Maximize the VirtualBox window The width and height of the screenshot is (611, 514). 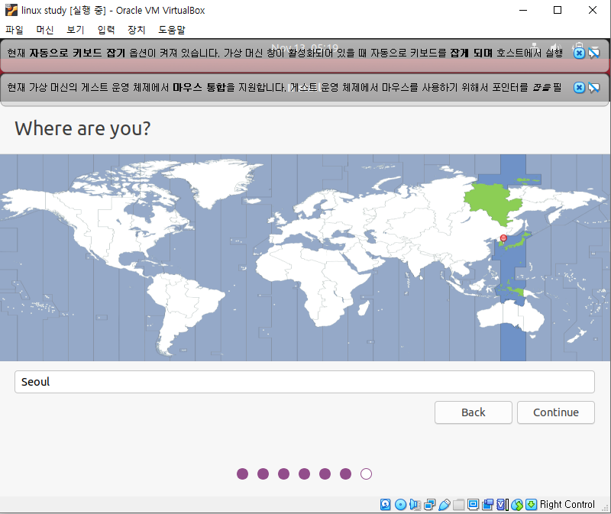tap(558, 10)
